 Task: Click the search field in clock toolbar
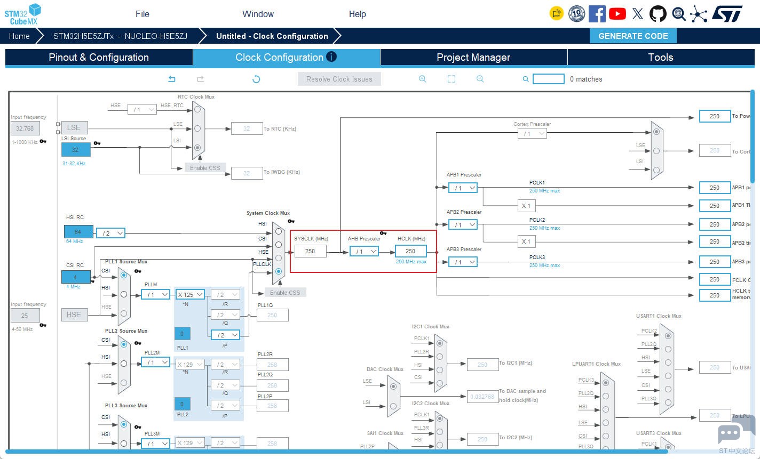(549, 79)
